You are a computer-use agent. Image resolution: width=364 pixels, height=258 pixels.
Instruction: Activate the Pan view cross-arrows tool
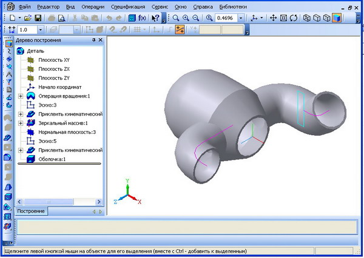point(274,18)
